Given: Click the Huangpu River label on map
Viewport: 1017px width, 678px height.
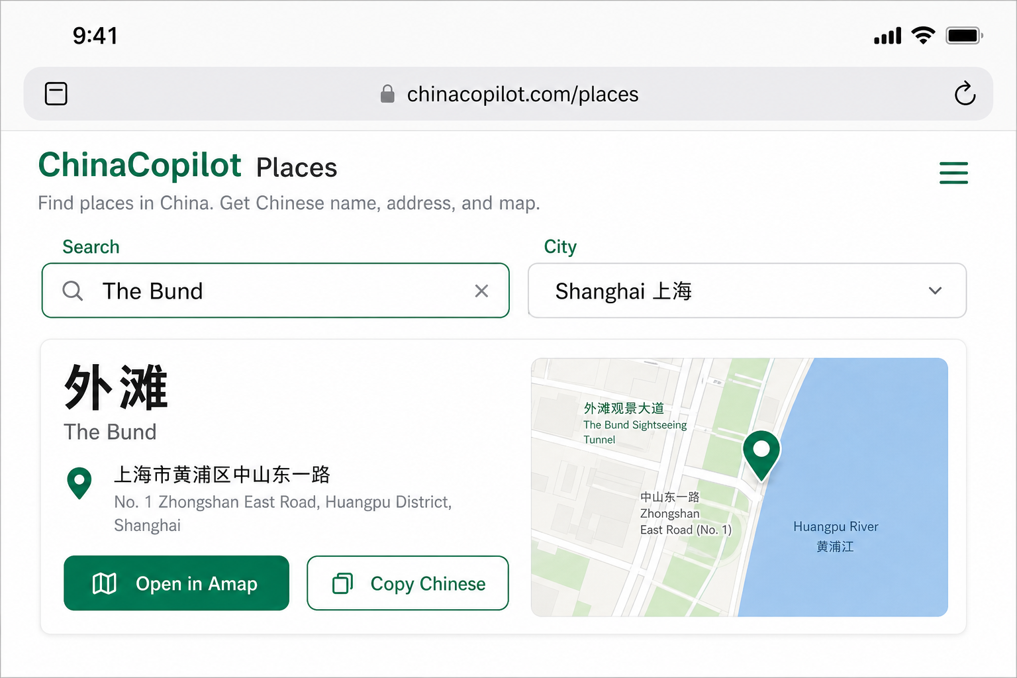Looking at the screenshot, I should point(836,527).
